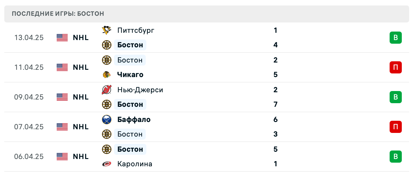Open the Carolina Hurricanes logo
Image resolution: width=414 pixels, height=176 pixels.
point(106,164)
